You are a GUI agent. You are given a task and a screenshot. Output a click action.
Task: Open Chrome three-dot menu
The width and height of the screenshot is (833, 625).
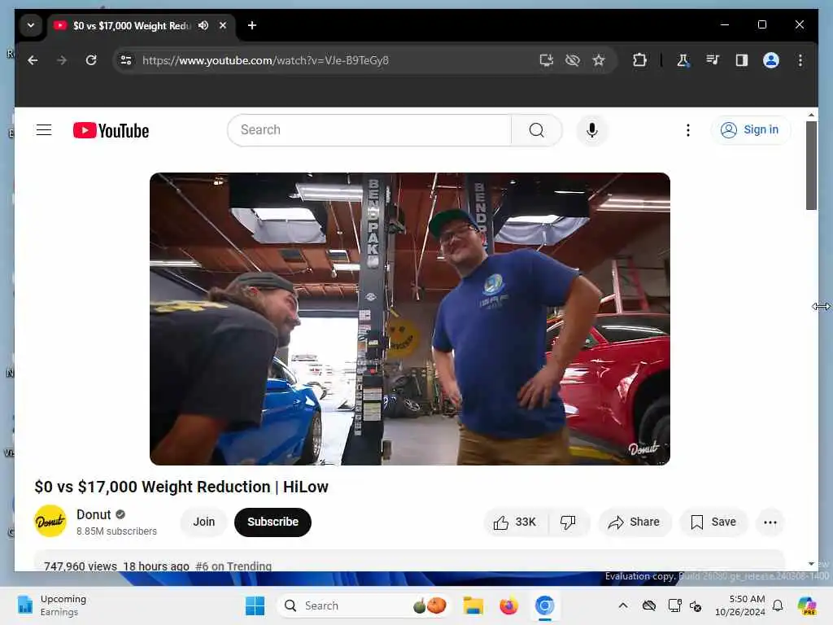[800, 60]
